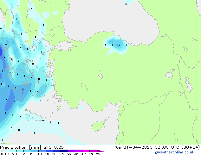This screenshot has width=201, height=155.
Task: Click the 25–30 mm dark navy swatch
Action: pyautogui.click(x=64, y=151)
